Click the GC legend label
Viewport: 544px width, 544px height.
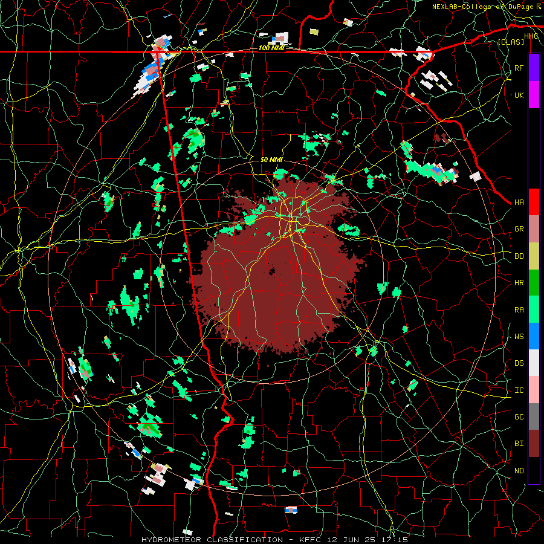click(x=519, y=417)
